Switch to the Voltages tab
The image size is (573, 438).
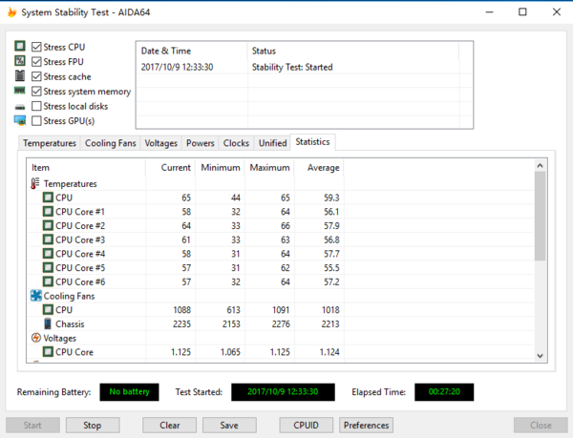point(160,143)
